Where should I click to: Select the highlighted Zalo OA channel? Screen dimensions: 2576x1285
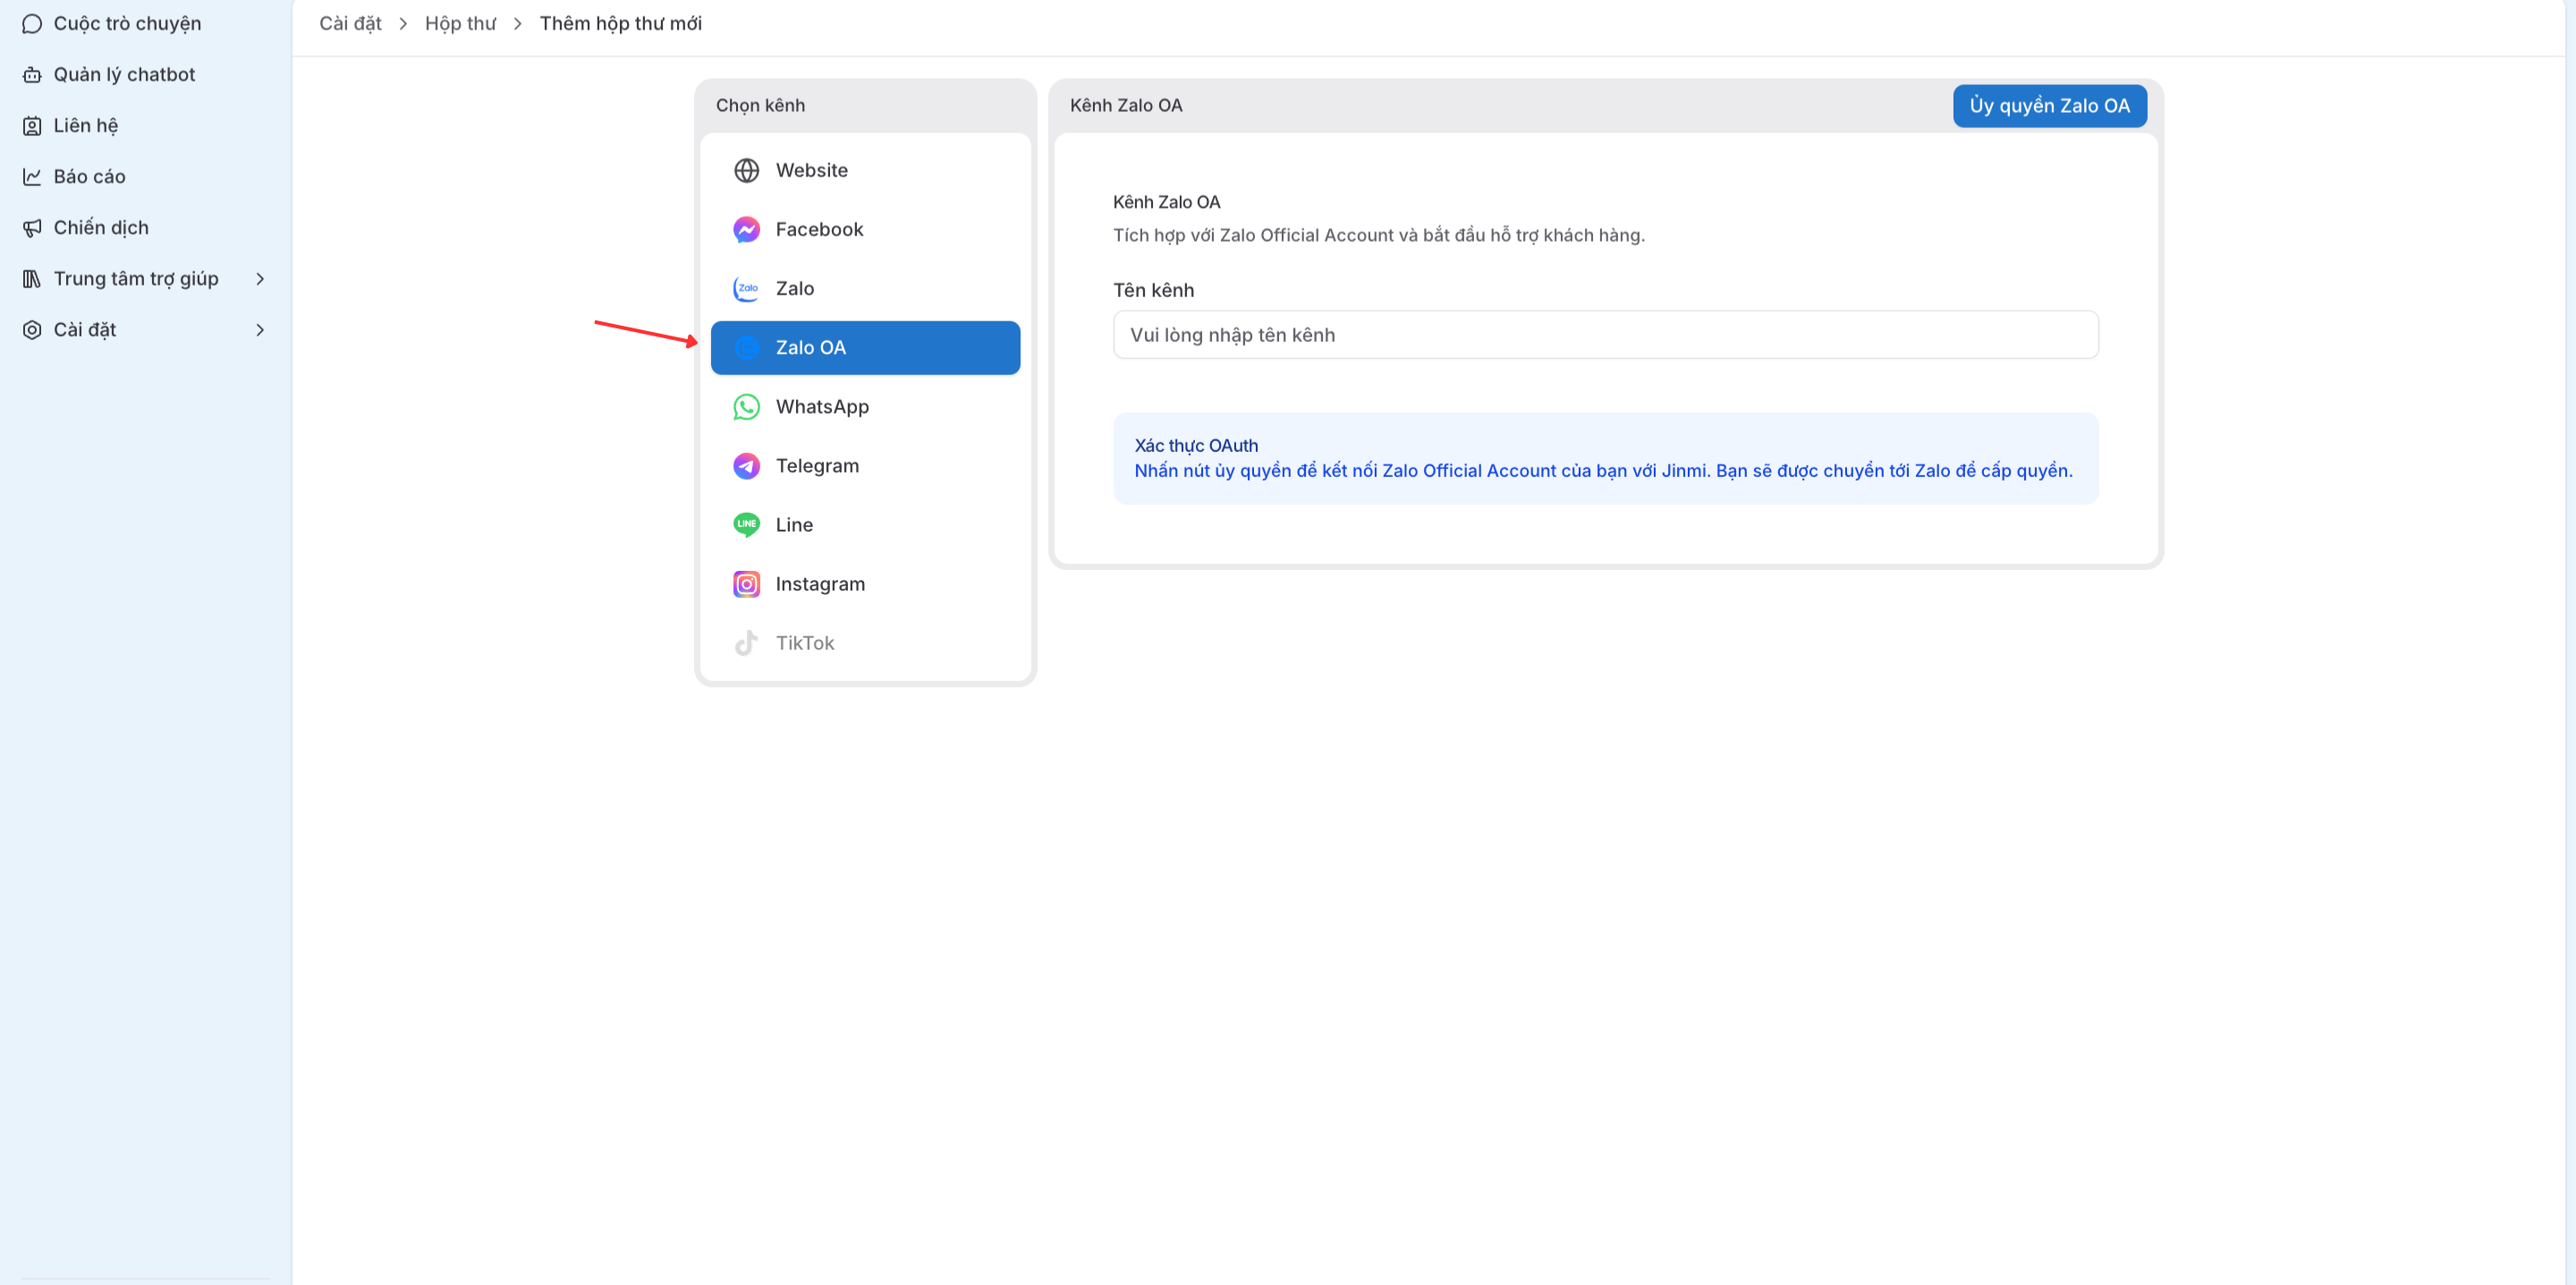coord(865,347)
